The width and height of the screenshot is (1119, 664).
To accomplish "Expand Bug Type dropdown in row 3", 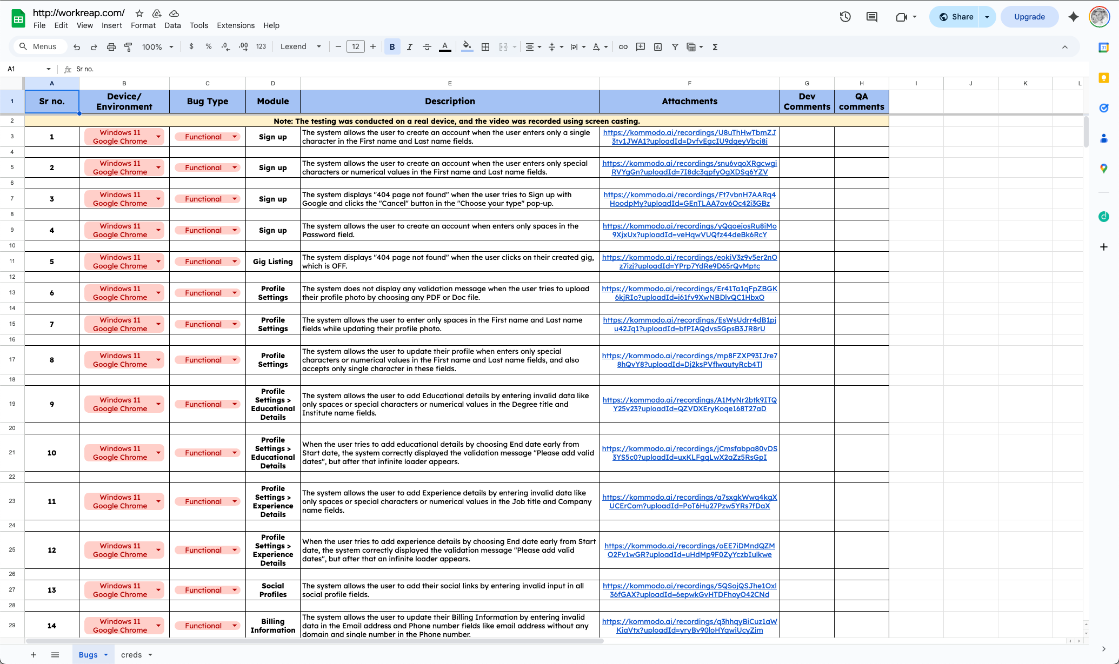I will click(x=235, y=137).
